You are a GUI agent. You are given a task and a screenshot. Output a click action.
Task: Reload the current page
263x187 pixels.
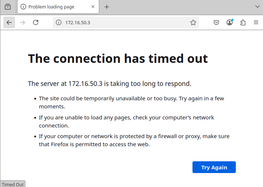[x=36, y=22]
